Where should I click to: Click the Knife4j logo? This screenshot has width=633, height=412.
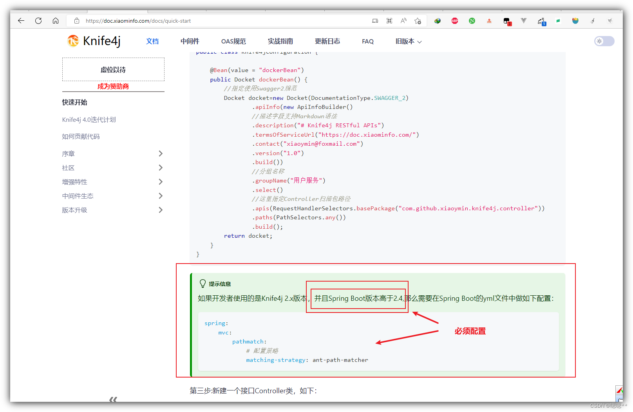94,41
